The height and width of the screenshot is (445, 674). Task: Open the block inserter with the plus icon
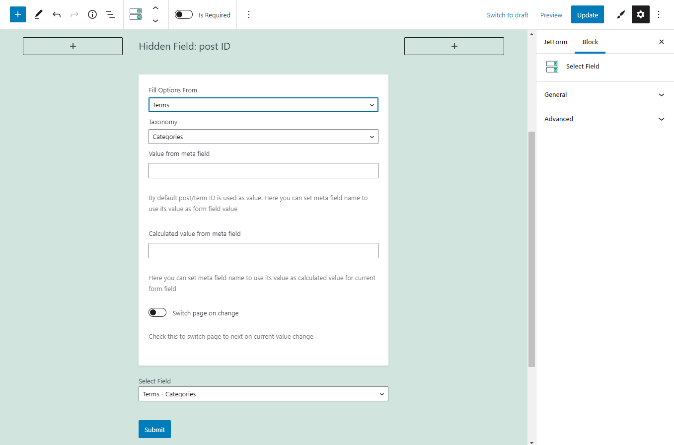point(17,14)
